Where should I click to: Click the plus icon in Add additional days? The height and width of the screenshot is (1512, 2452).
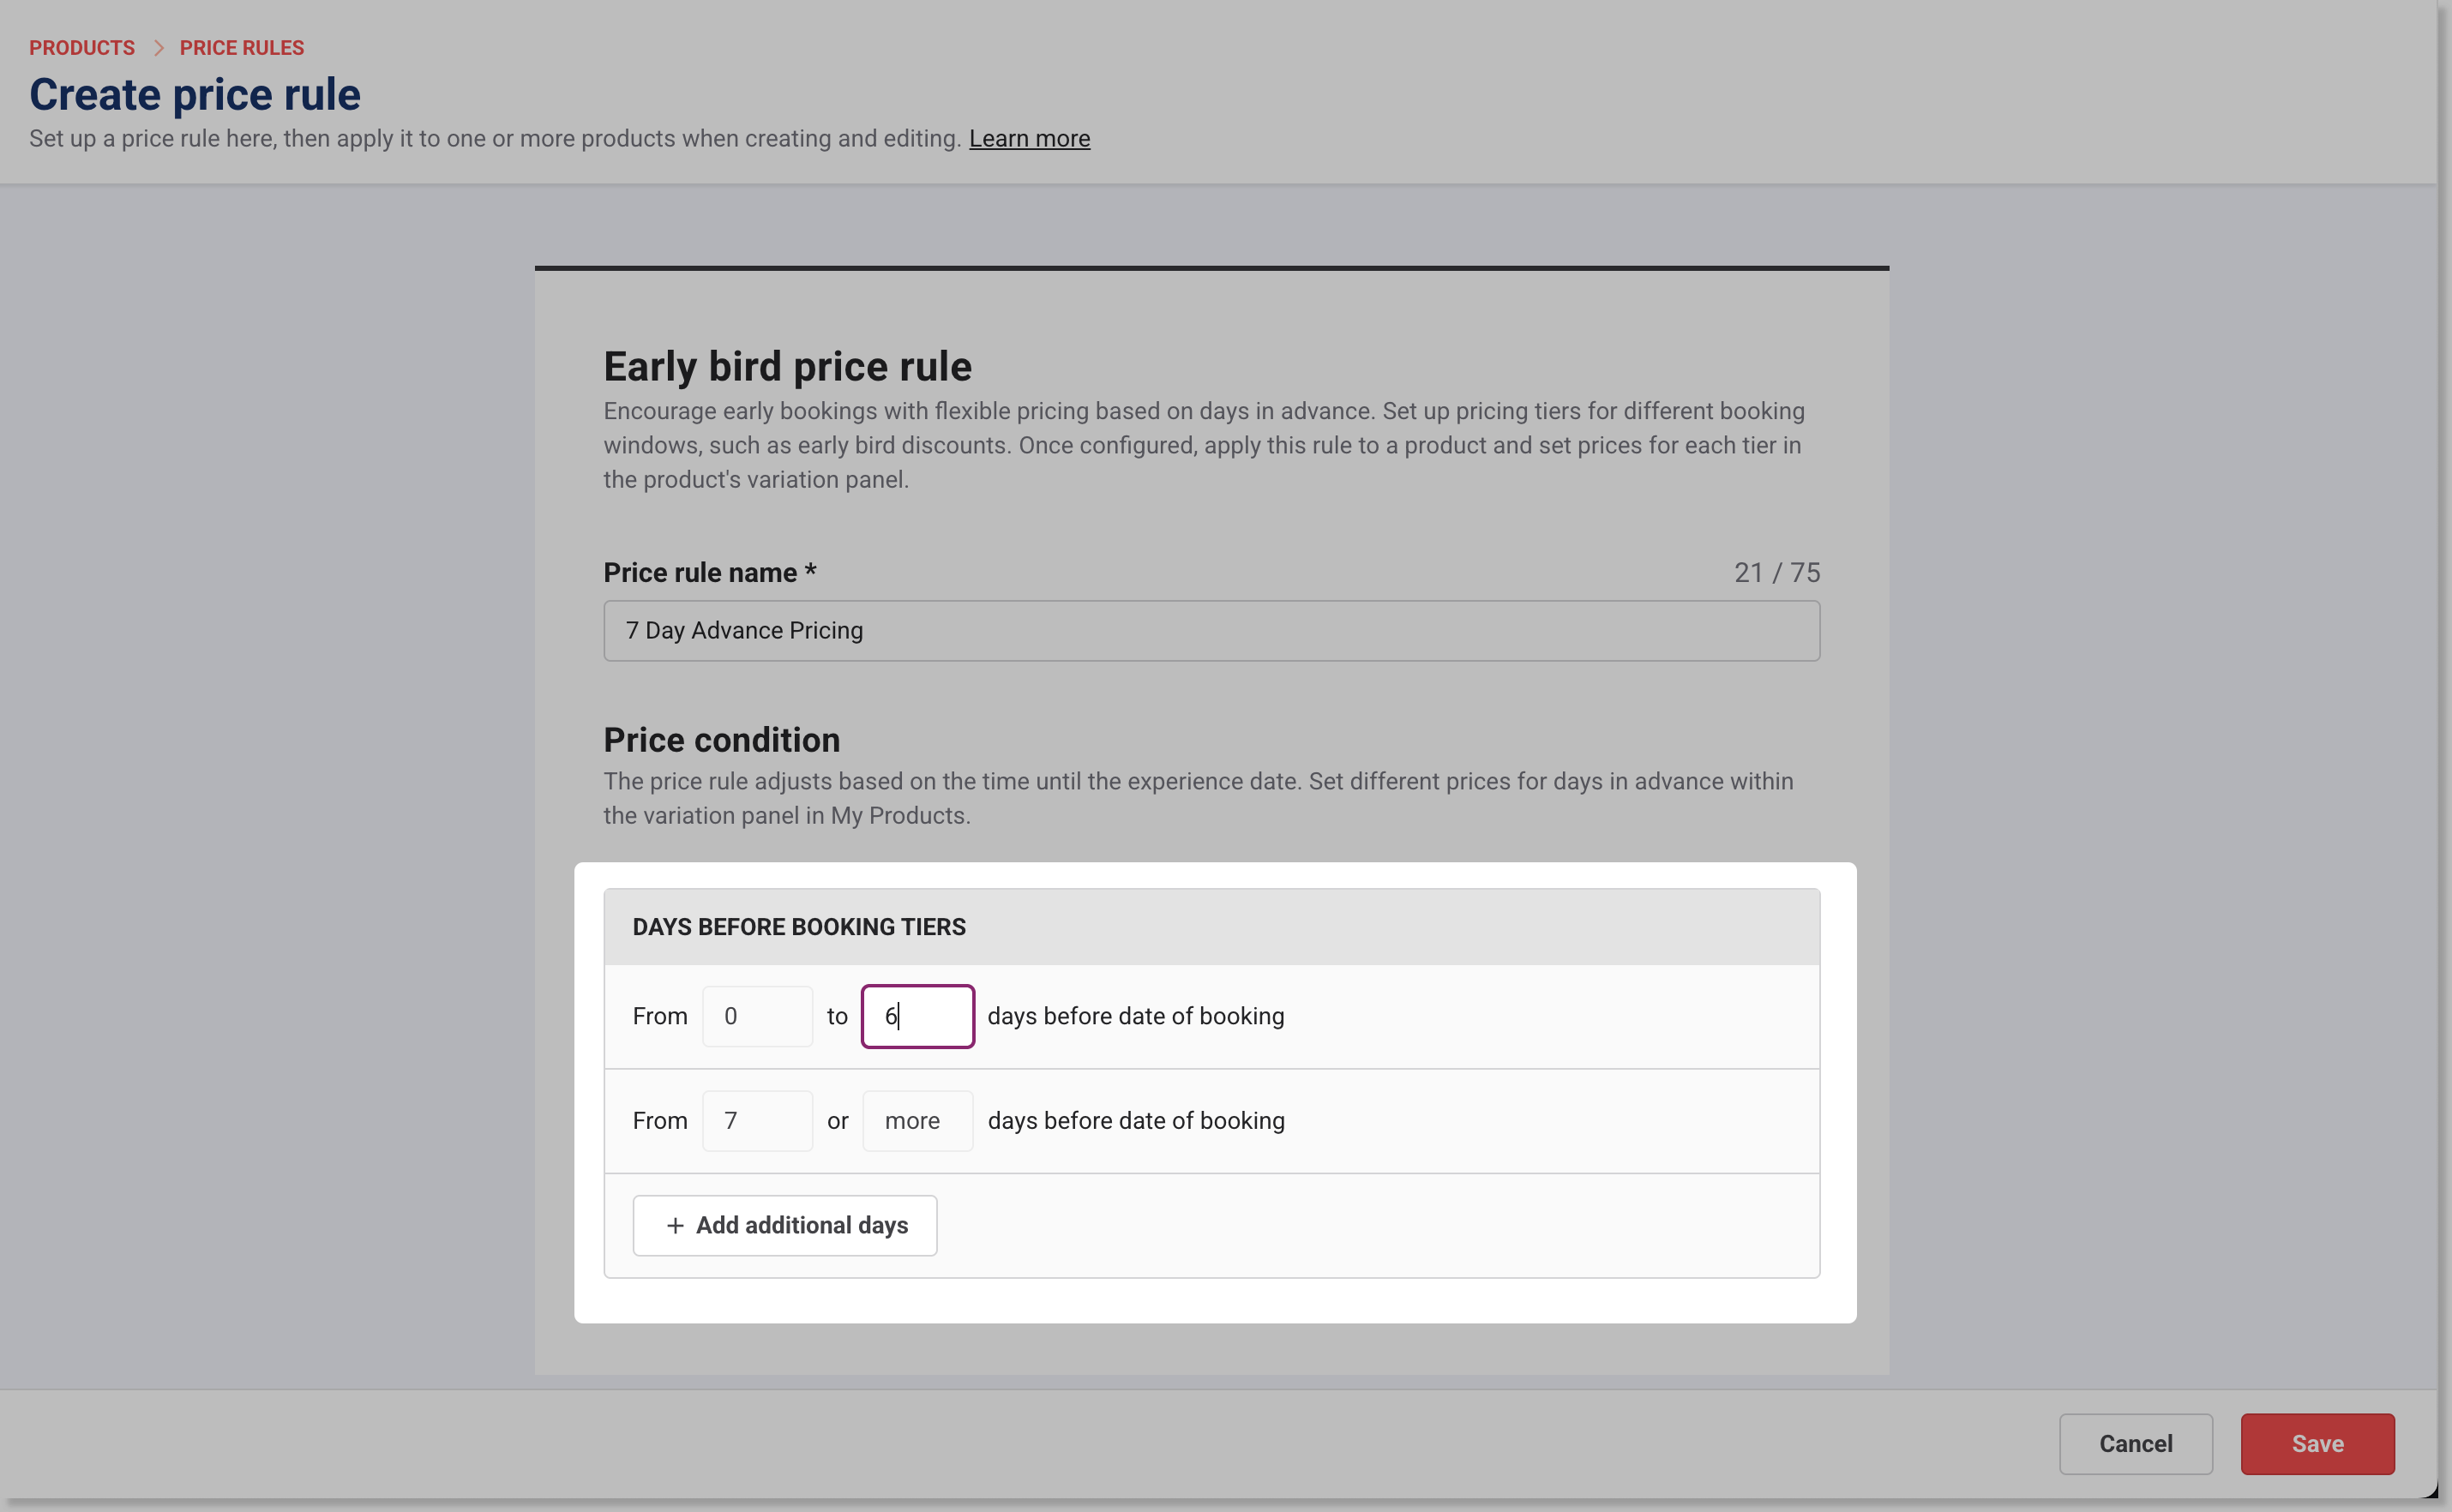click(x=675, y=1226)
